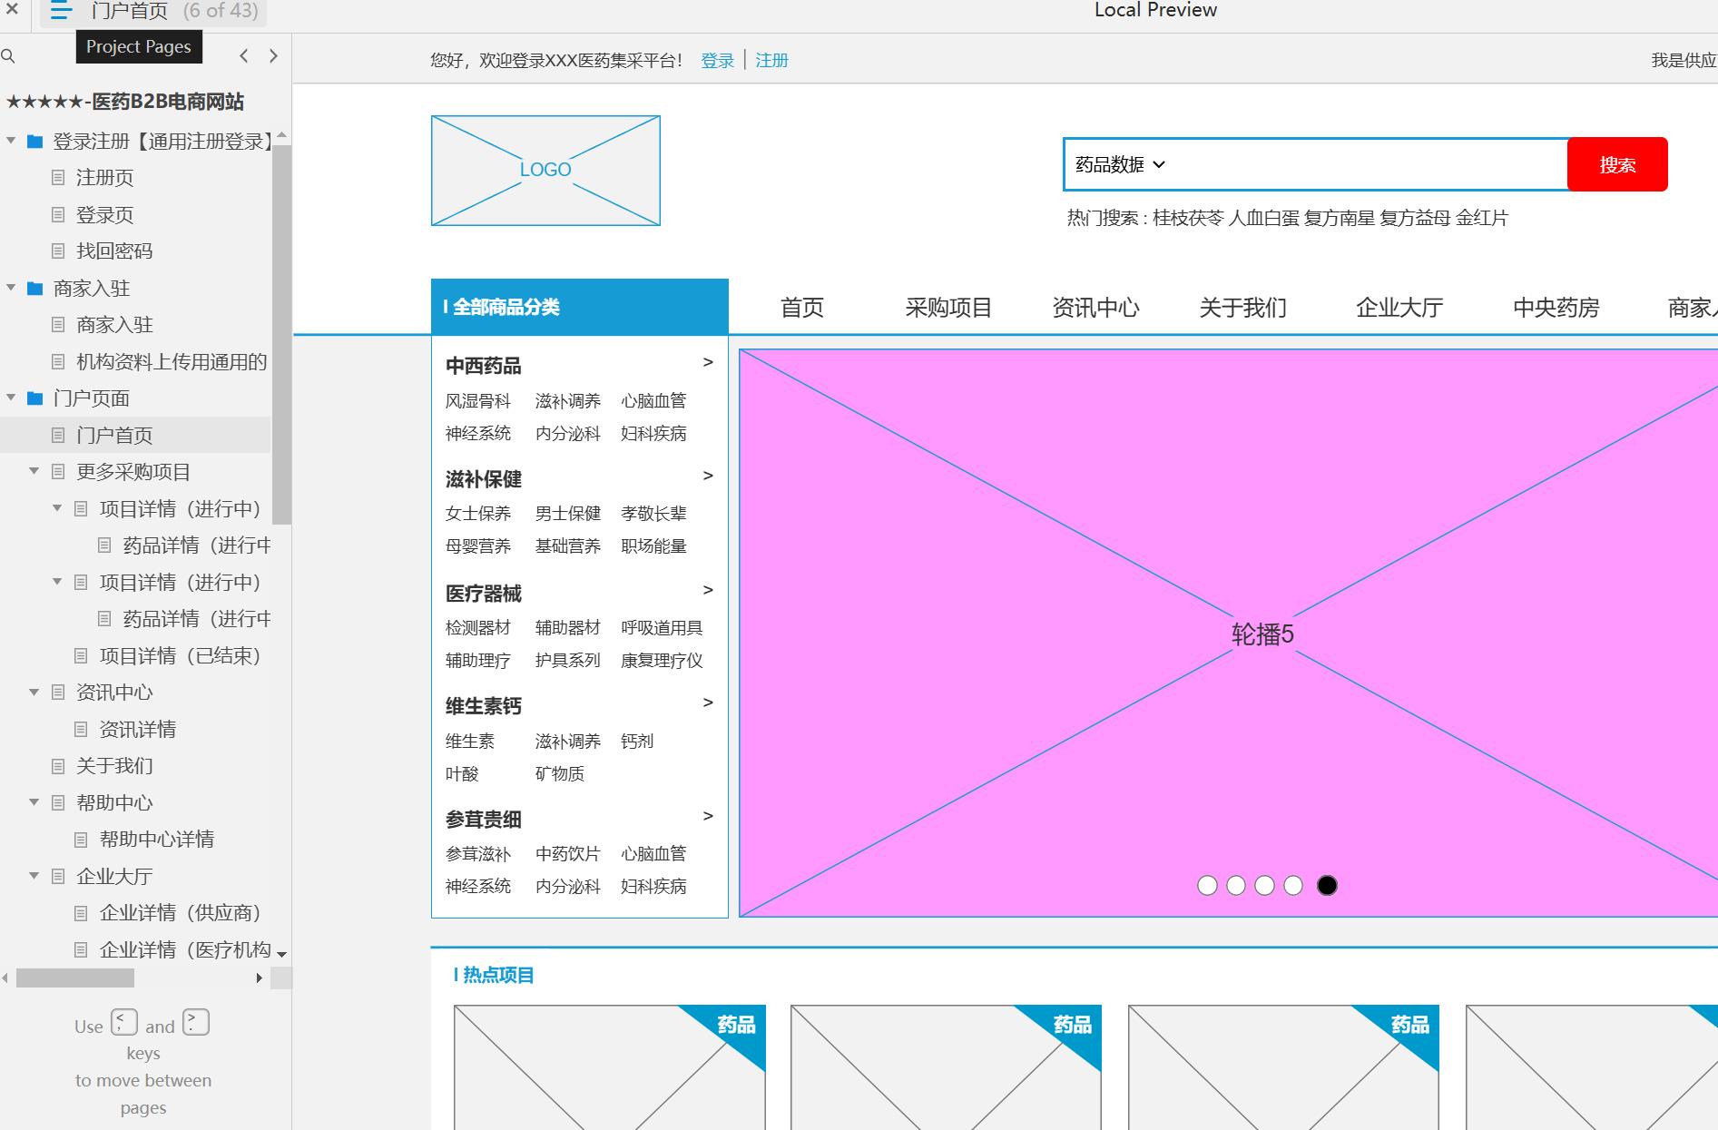This screenshot has width=1718, height=1130.
Task: Open the 企业详情（供应商） page
Action: point(180,913)
